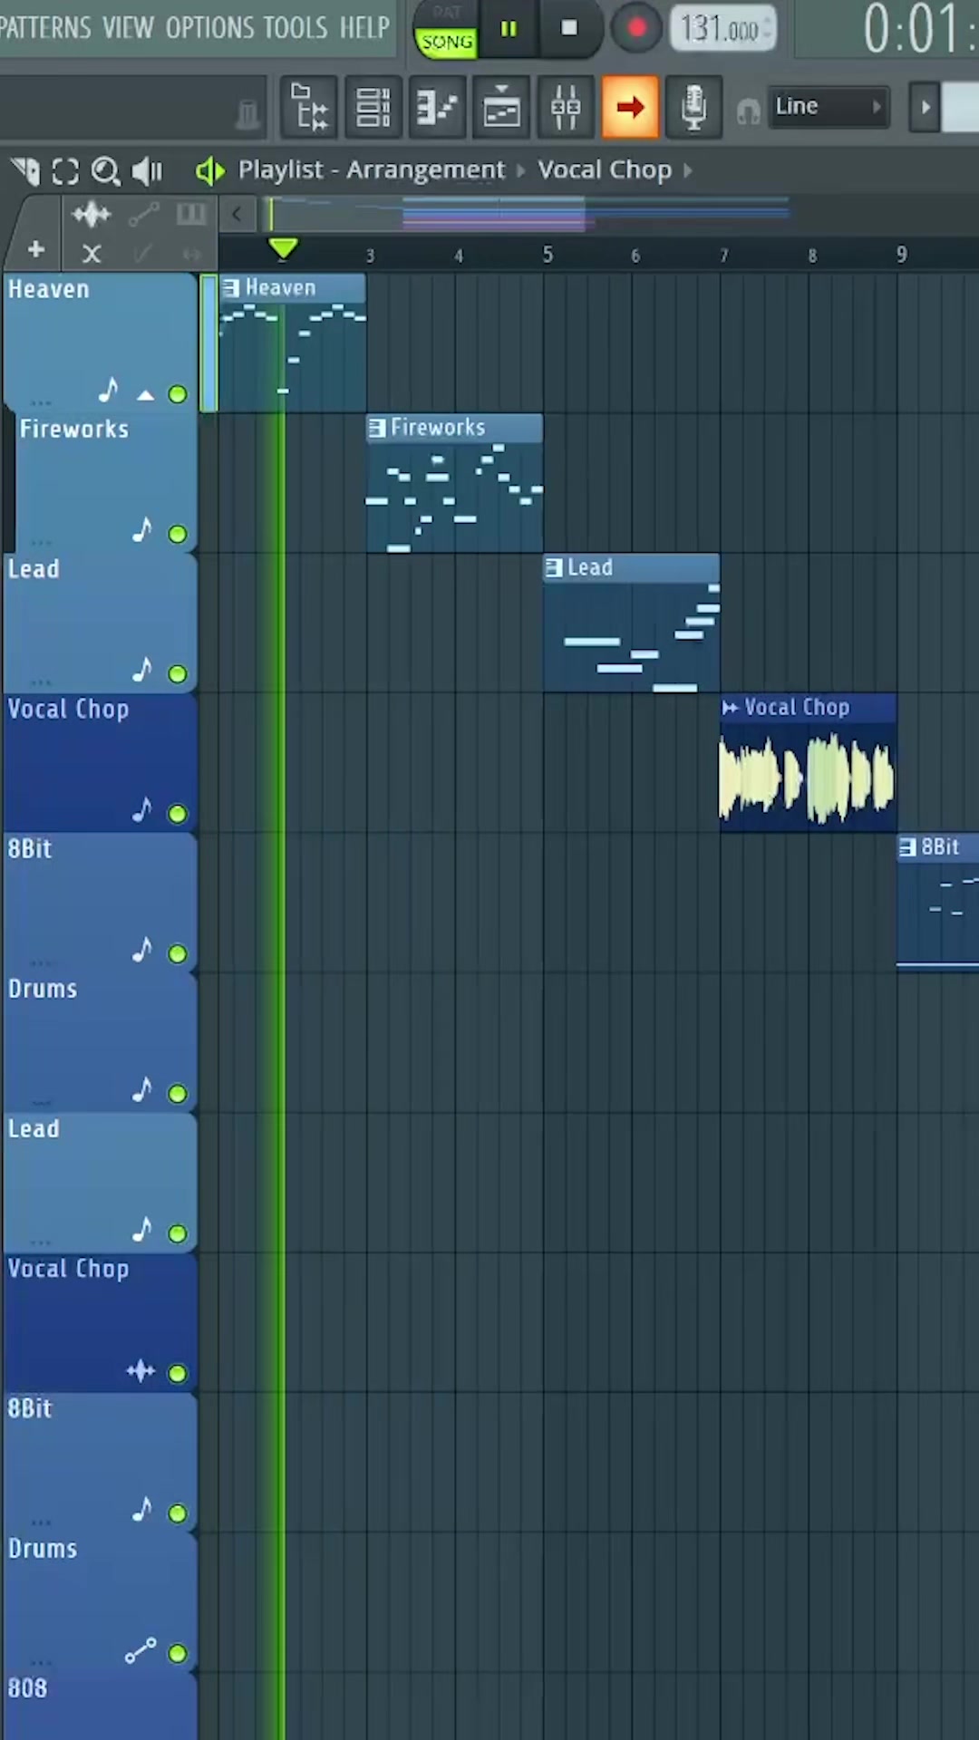Viewport: 979px width, 1740px height.
Task: Click the note icon on Fireworks track
Action: [x=142, y=529]
